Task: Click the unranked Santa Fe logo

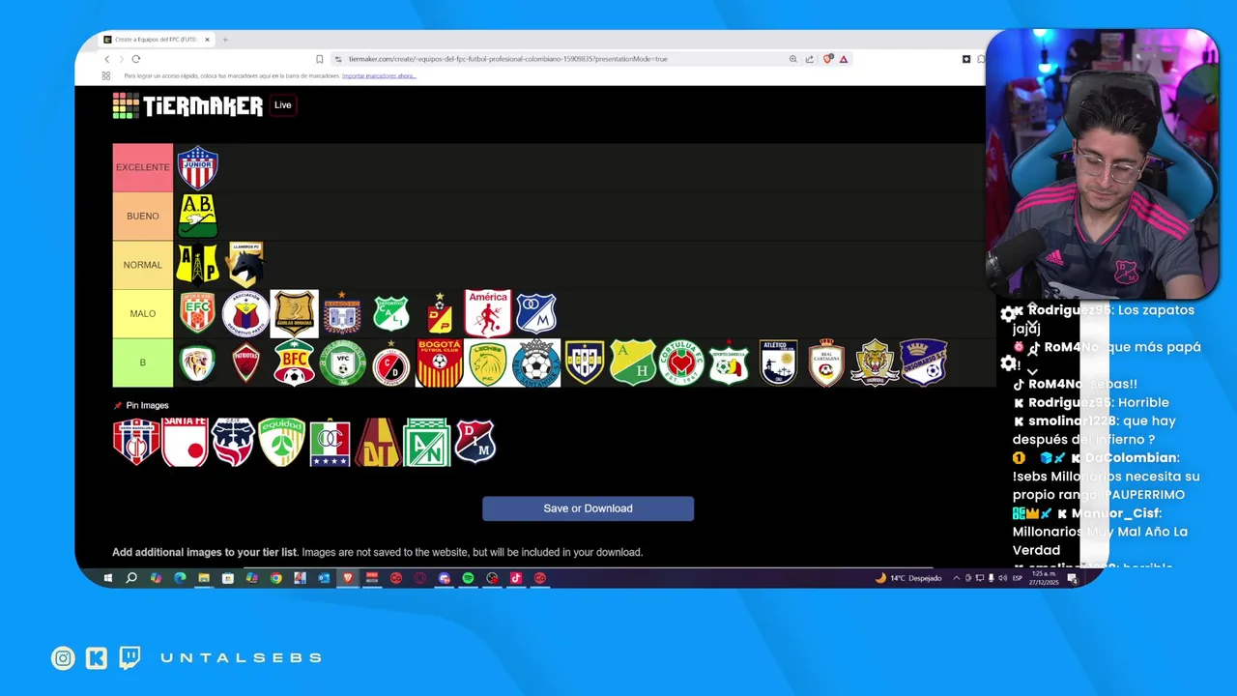Action: pos(185,442)
